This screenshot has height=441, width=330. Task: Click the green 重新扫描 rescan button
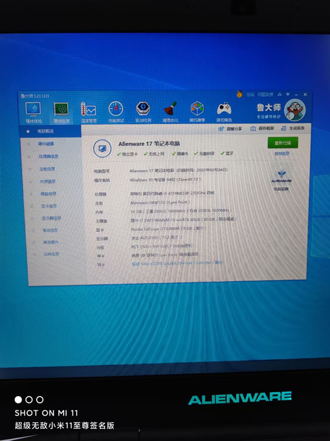(283, 143)
